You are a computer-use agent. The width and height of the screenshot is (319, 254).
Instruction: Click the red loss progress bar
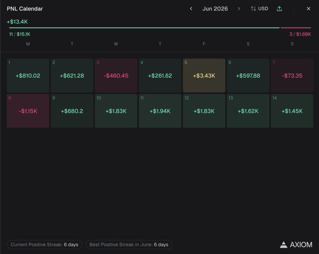[x=296, y=28]
